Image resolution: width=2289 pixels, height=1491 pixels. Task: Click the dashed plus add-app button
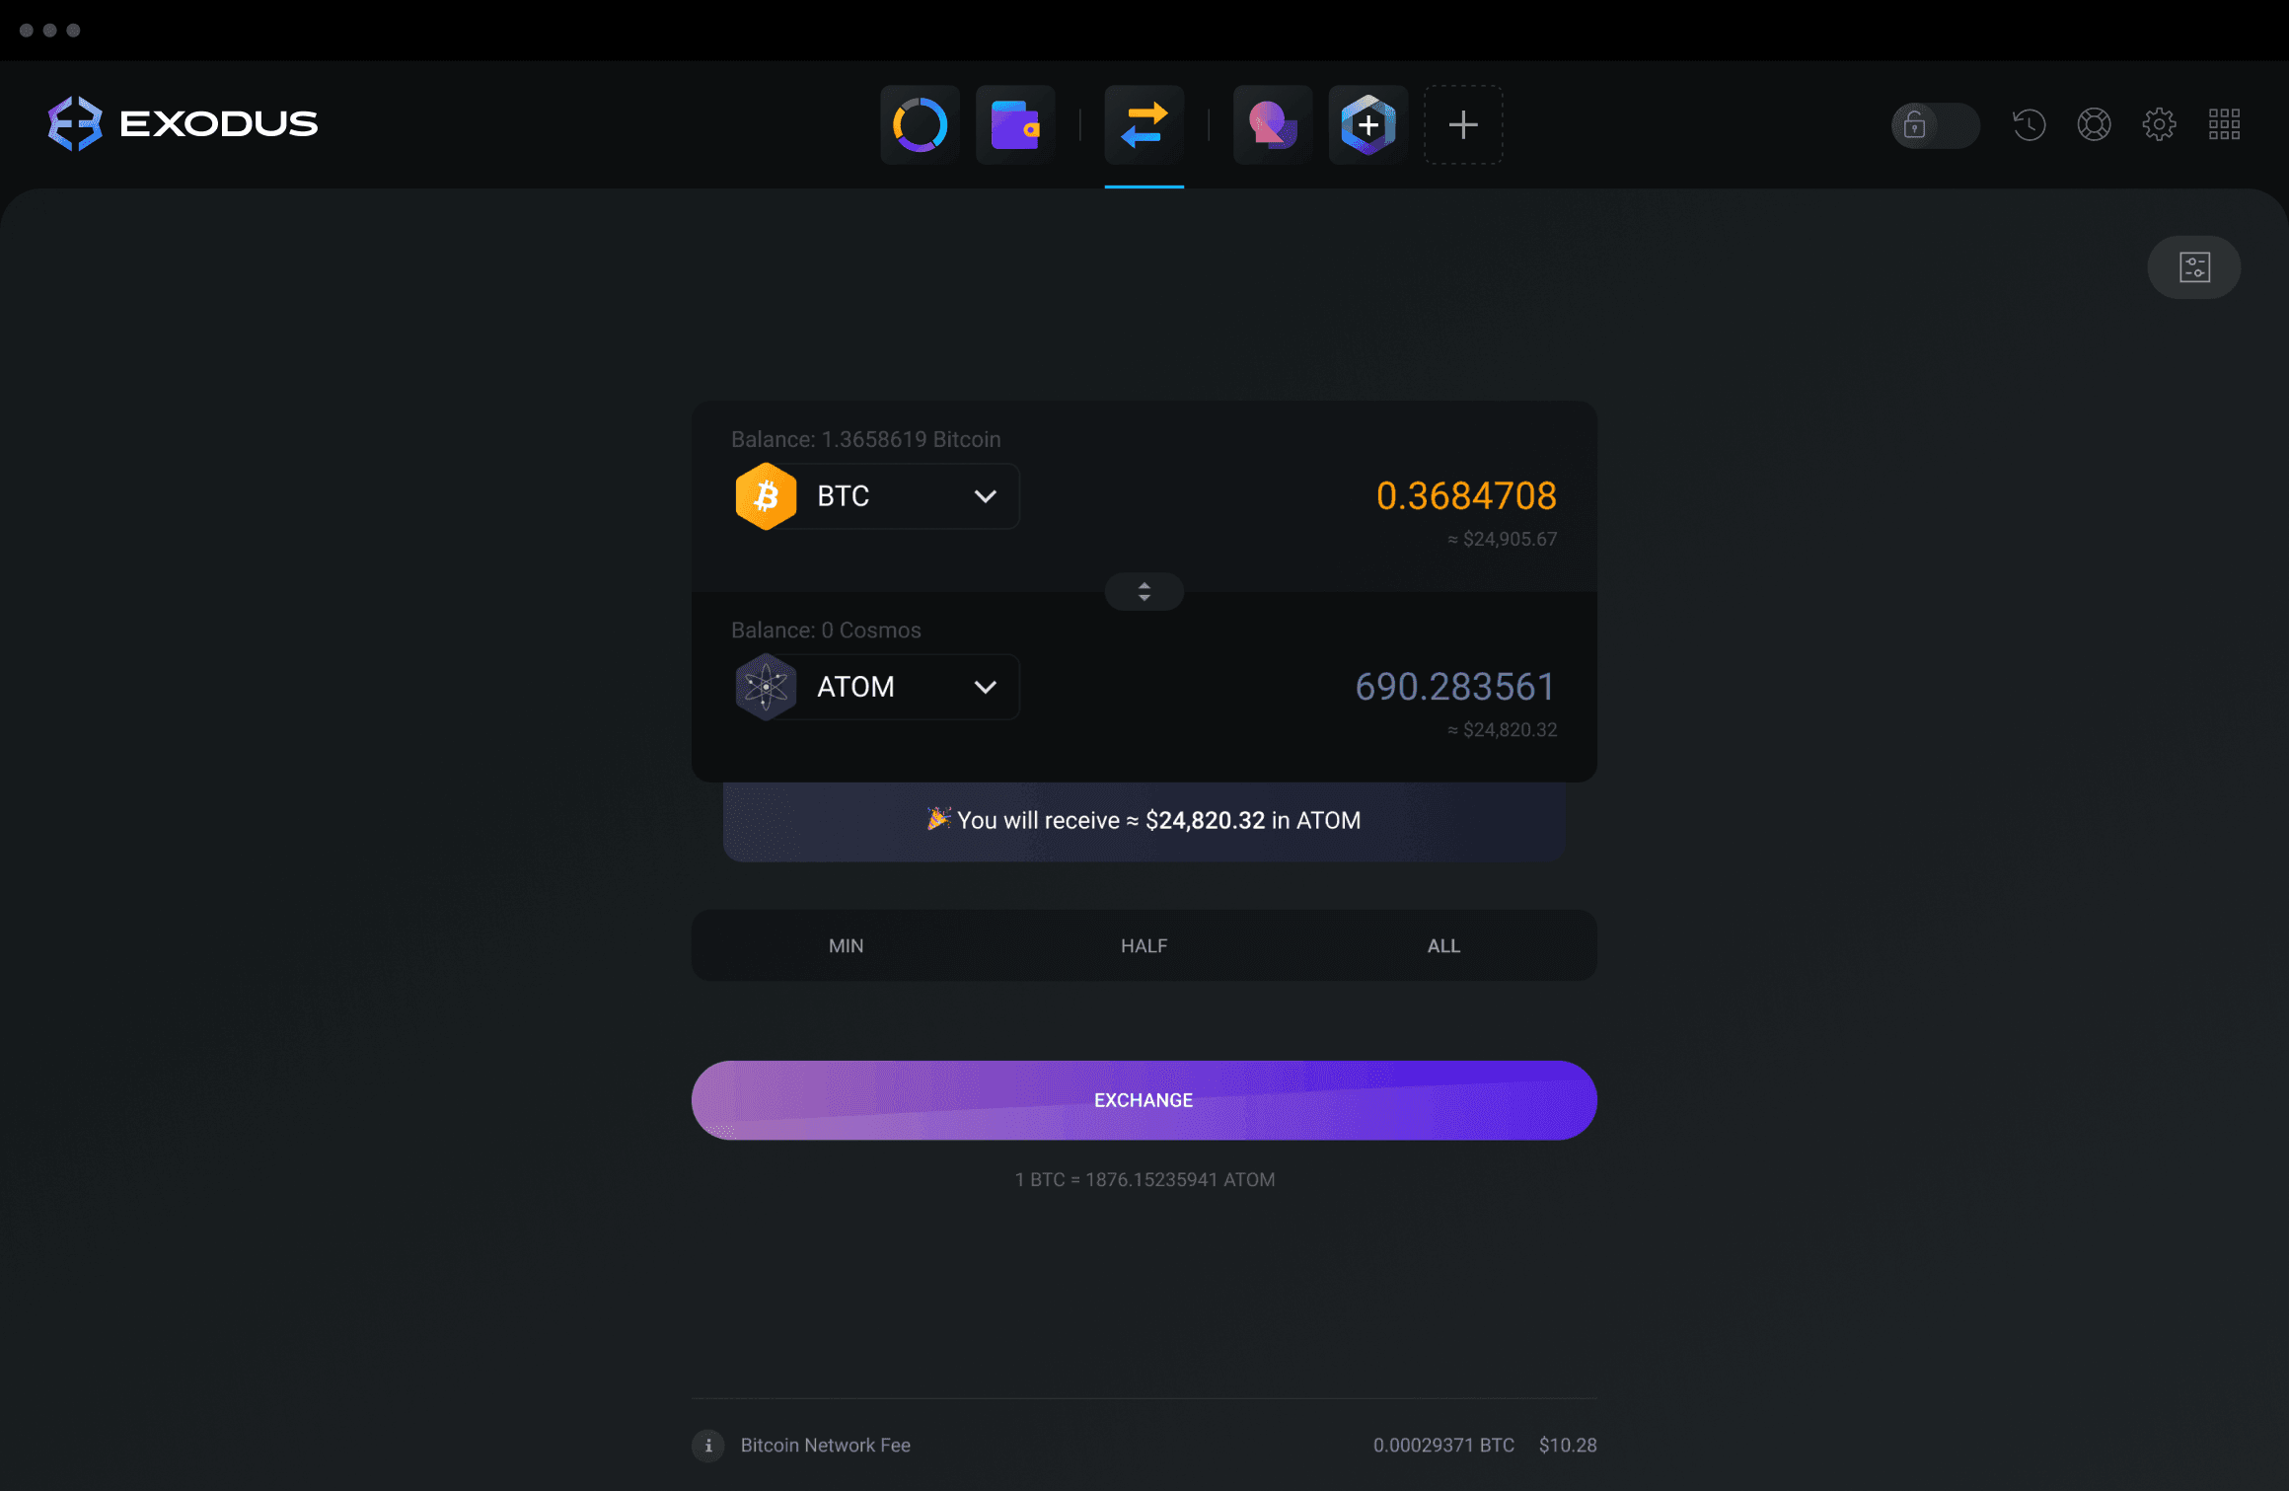pos(1463,125)
